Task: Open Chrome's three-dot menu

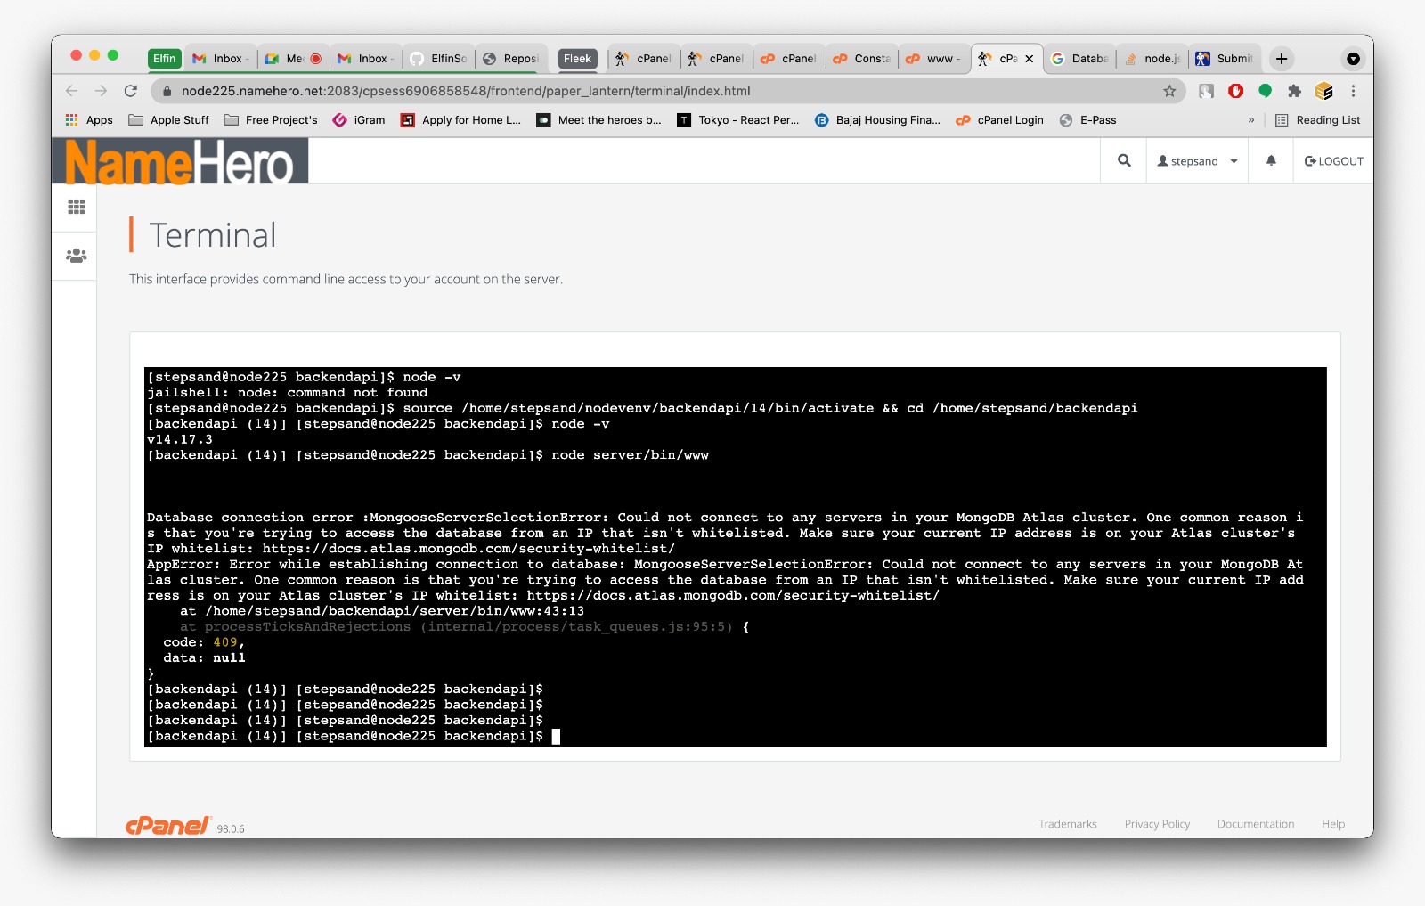Action: (1353, 91)
